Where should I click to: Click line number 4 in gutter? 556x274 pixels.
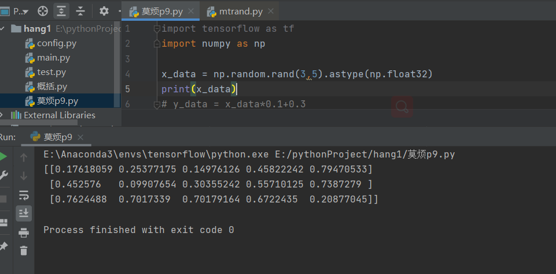(x=128, y=74)
